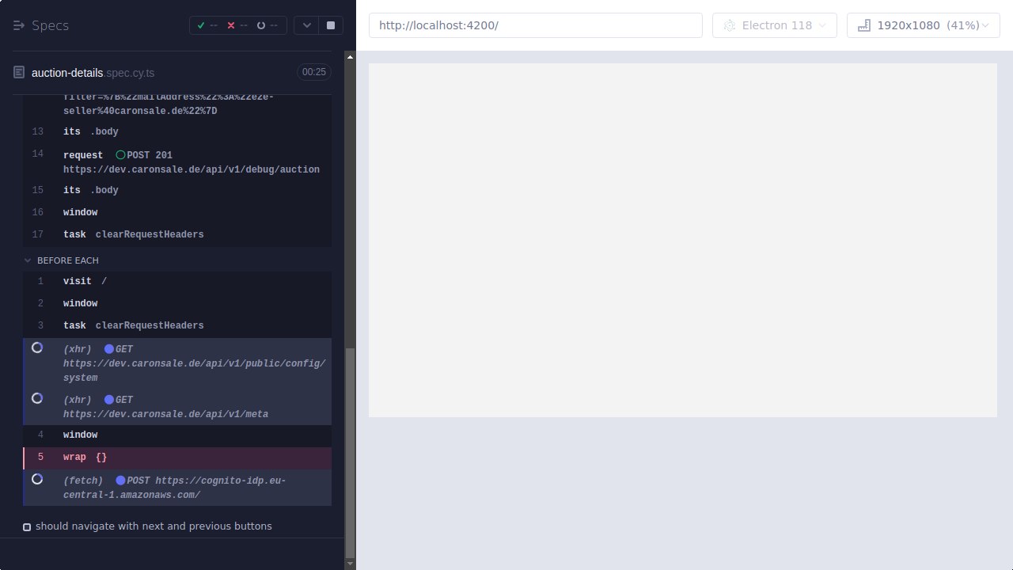Open the 1920x1080 viewport size dropdown
Screen dimensions: 1013x570
tap(923, 25)
